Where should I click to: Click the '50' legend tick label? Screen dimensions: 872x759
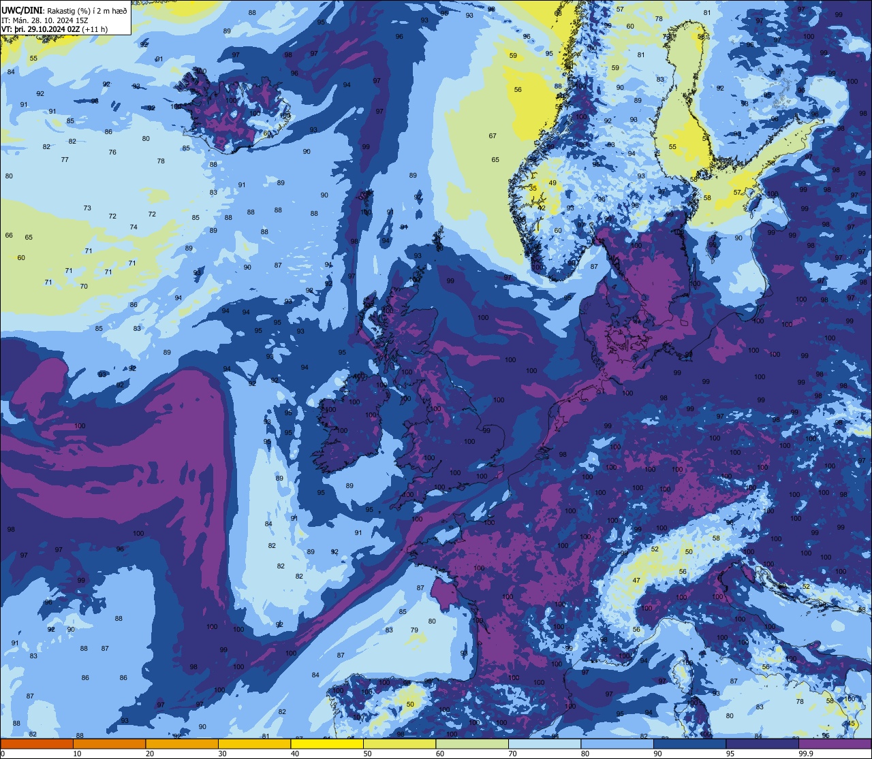[x=368, y=754]
